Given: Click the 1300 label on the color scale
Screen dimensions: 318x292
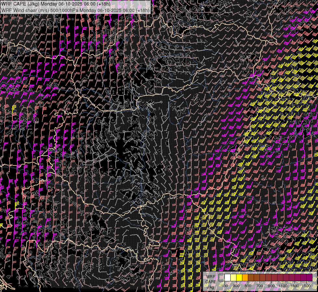Looking at the screenshot, I should [295, 286].
